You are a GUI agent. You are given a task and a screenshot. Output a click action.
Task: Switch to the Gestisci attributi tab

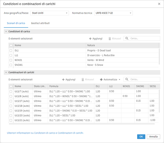tap(40, 23)
